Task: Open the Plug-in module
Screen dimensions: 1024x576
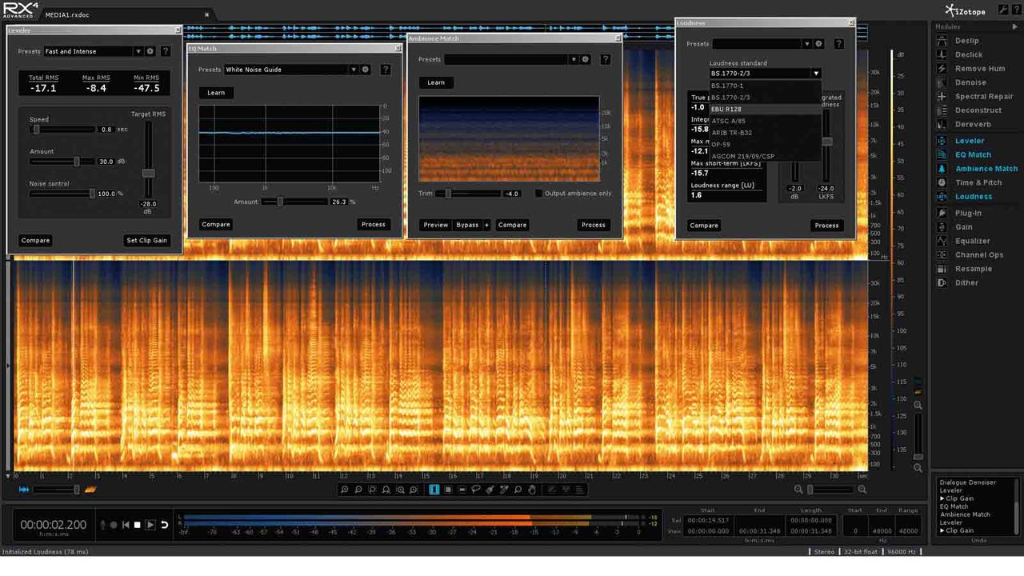Action: [x=968, y=213]
